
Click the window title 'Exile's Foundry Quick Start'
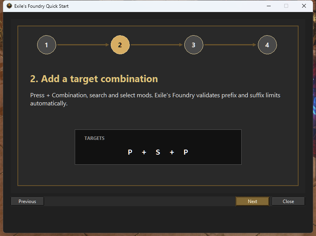41,6
